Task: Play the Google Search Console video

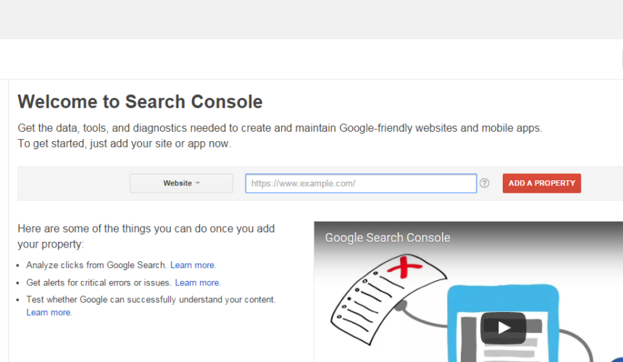Action: (x=503, y=328)
